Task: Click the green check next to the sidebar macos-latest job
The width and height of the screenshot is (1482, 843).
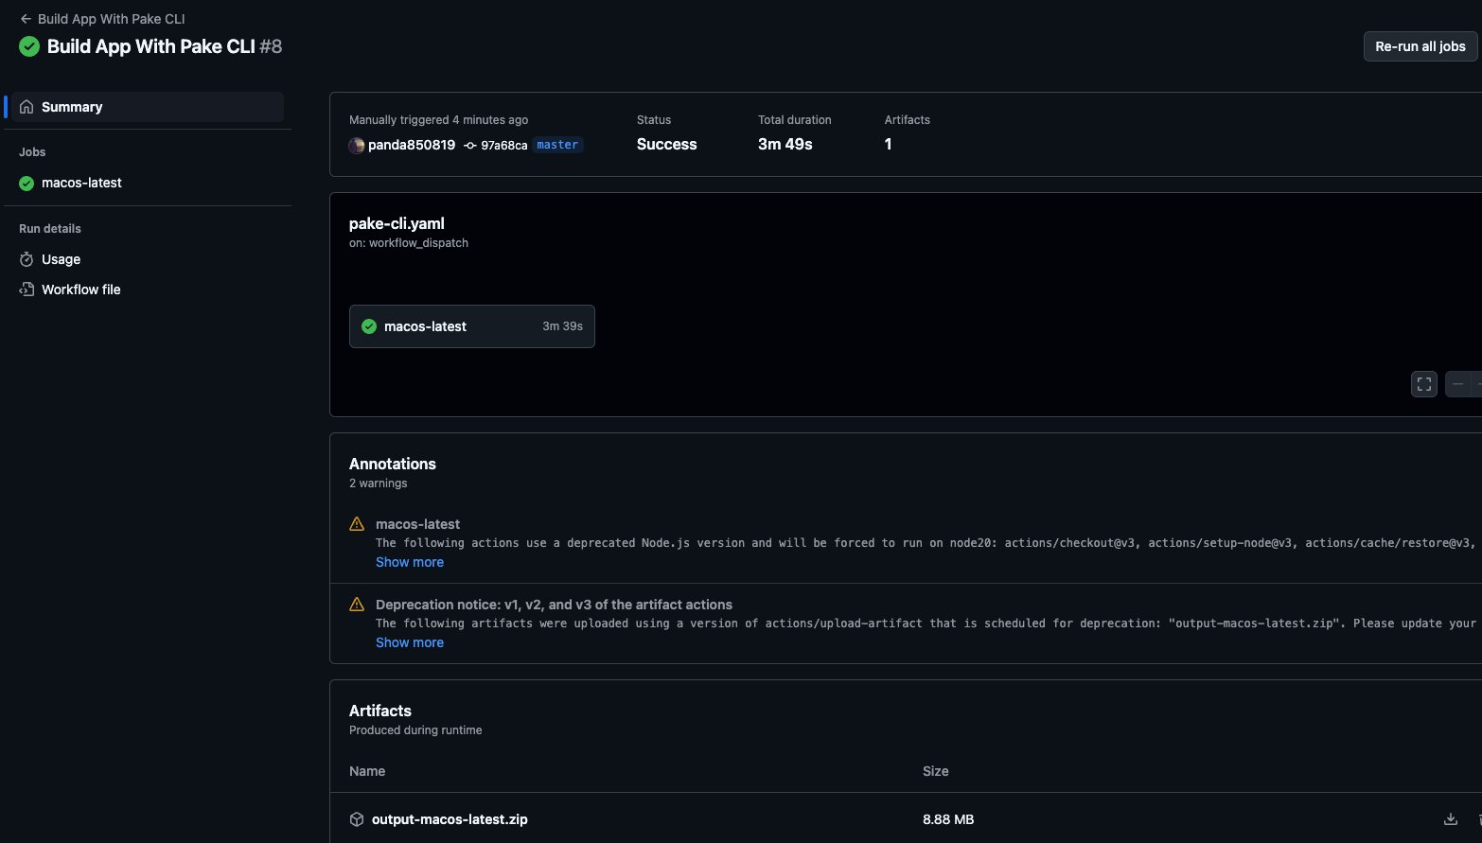Action: [x=26, y=184]
